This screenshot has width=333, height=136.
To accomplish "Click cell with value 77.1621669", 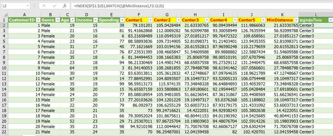I will pos(139,47).
